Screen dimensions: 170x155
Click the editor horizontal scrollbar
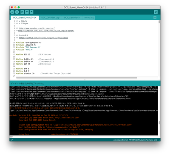(x=76, y=78)
